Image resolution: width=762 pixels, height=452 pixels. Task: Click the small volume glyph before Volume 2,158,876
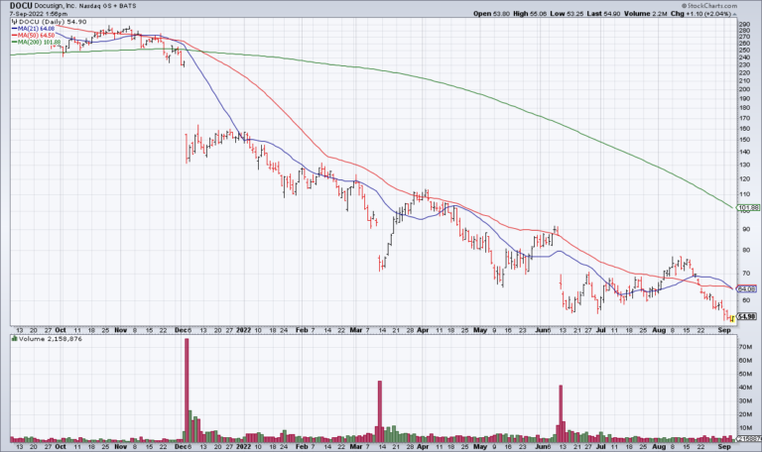15,339
